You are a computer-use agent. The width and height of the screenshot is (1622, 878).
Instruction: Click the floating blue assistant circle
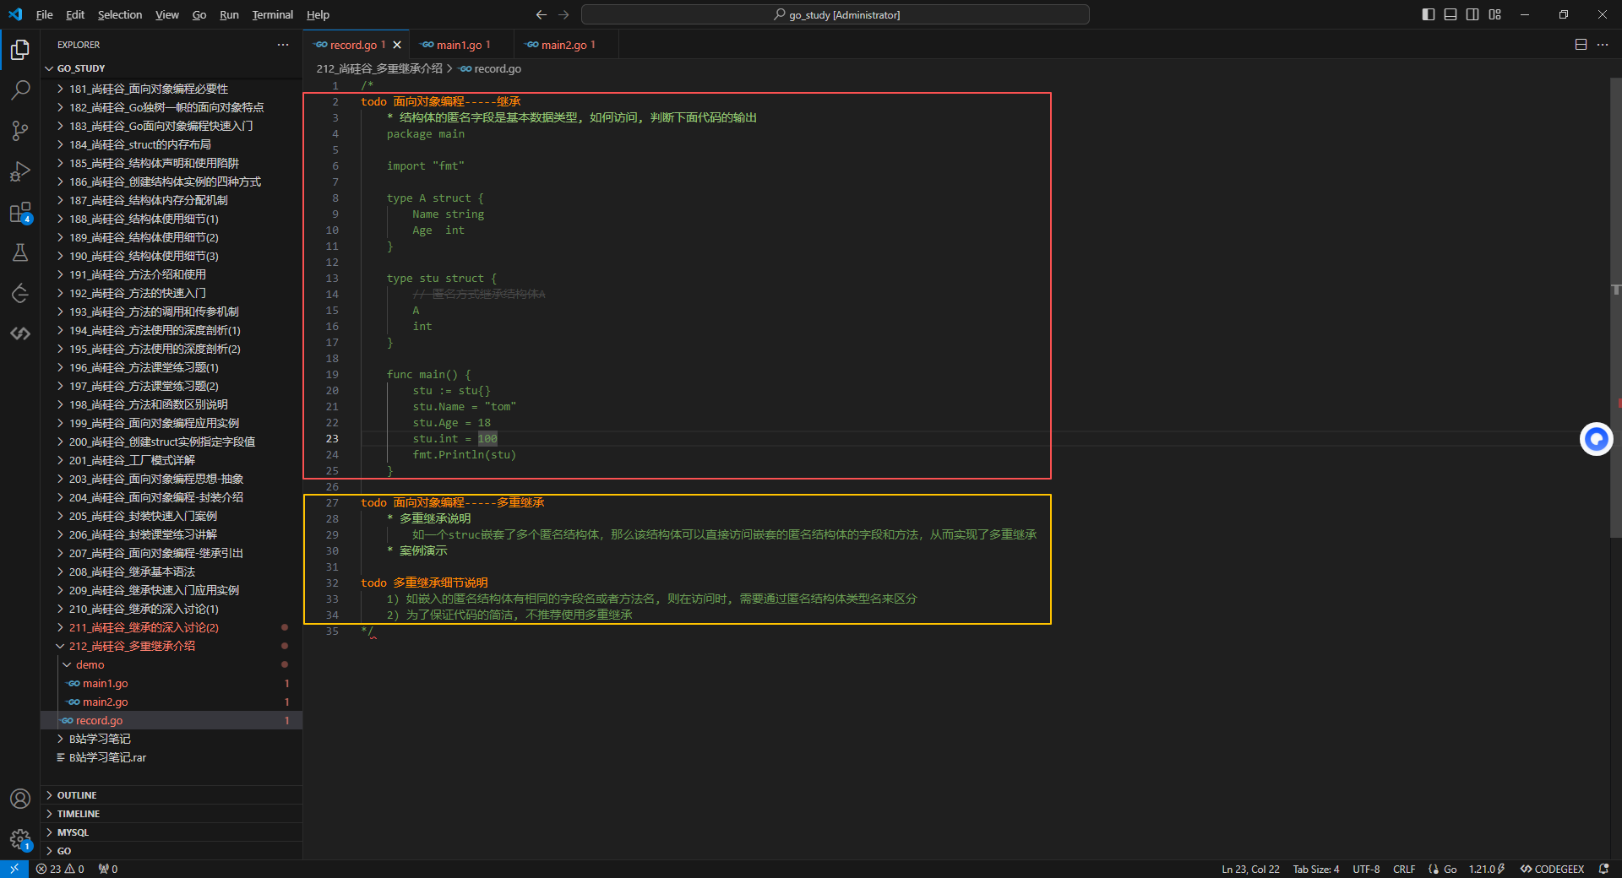click(1596, 439)
